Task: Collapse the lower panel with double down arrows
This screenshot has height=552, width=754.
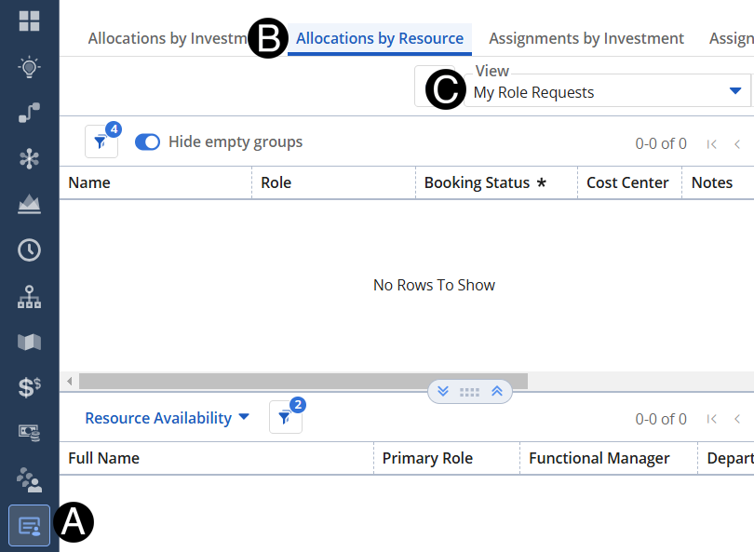Action: (x=443, y=392)
